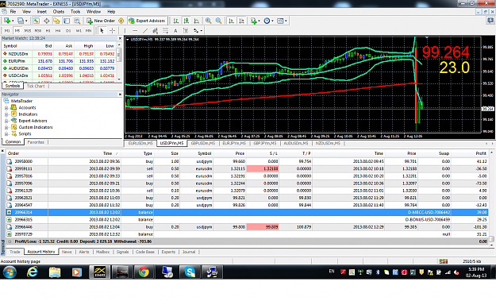
Task: Switch chart to M30 timeframe
Action: coord(38,31)
